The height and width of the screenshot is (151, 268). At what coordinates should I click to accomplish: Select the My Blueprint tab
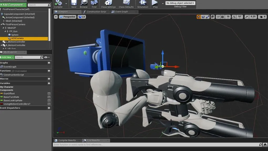[13, 52]
